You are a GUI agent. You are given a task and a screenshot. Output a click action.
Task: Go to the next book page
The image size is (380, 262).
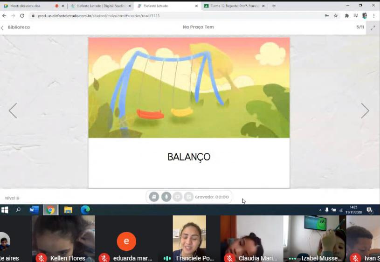click(365, 110)
